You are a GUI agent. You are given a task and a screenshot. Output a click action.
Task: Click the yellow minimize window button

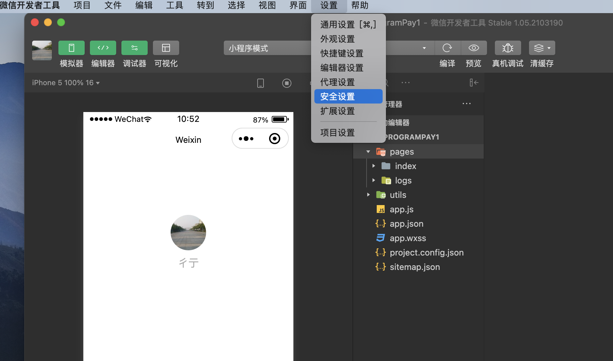point(48,22)
